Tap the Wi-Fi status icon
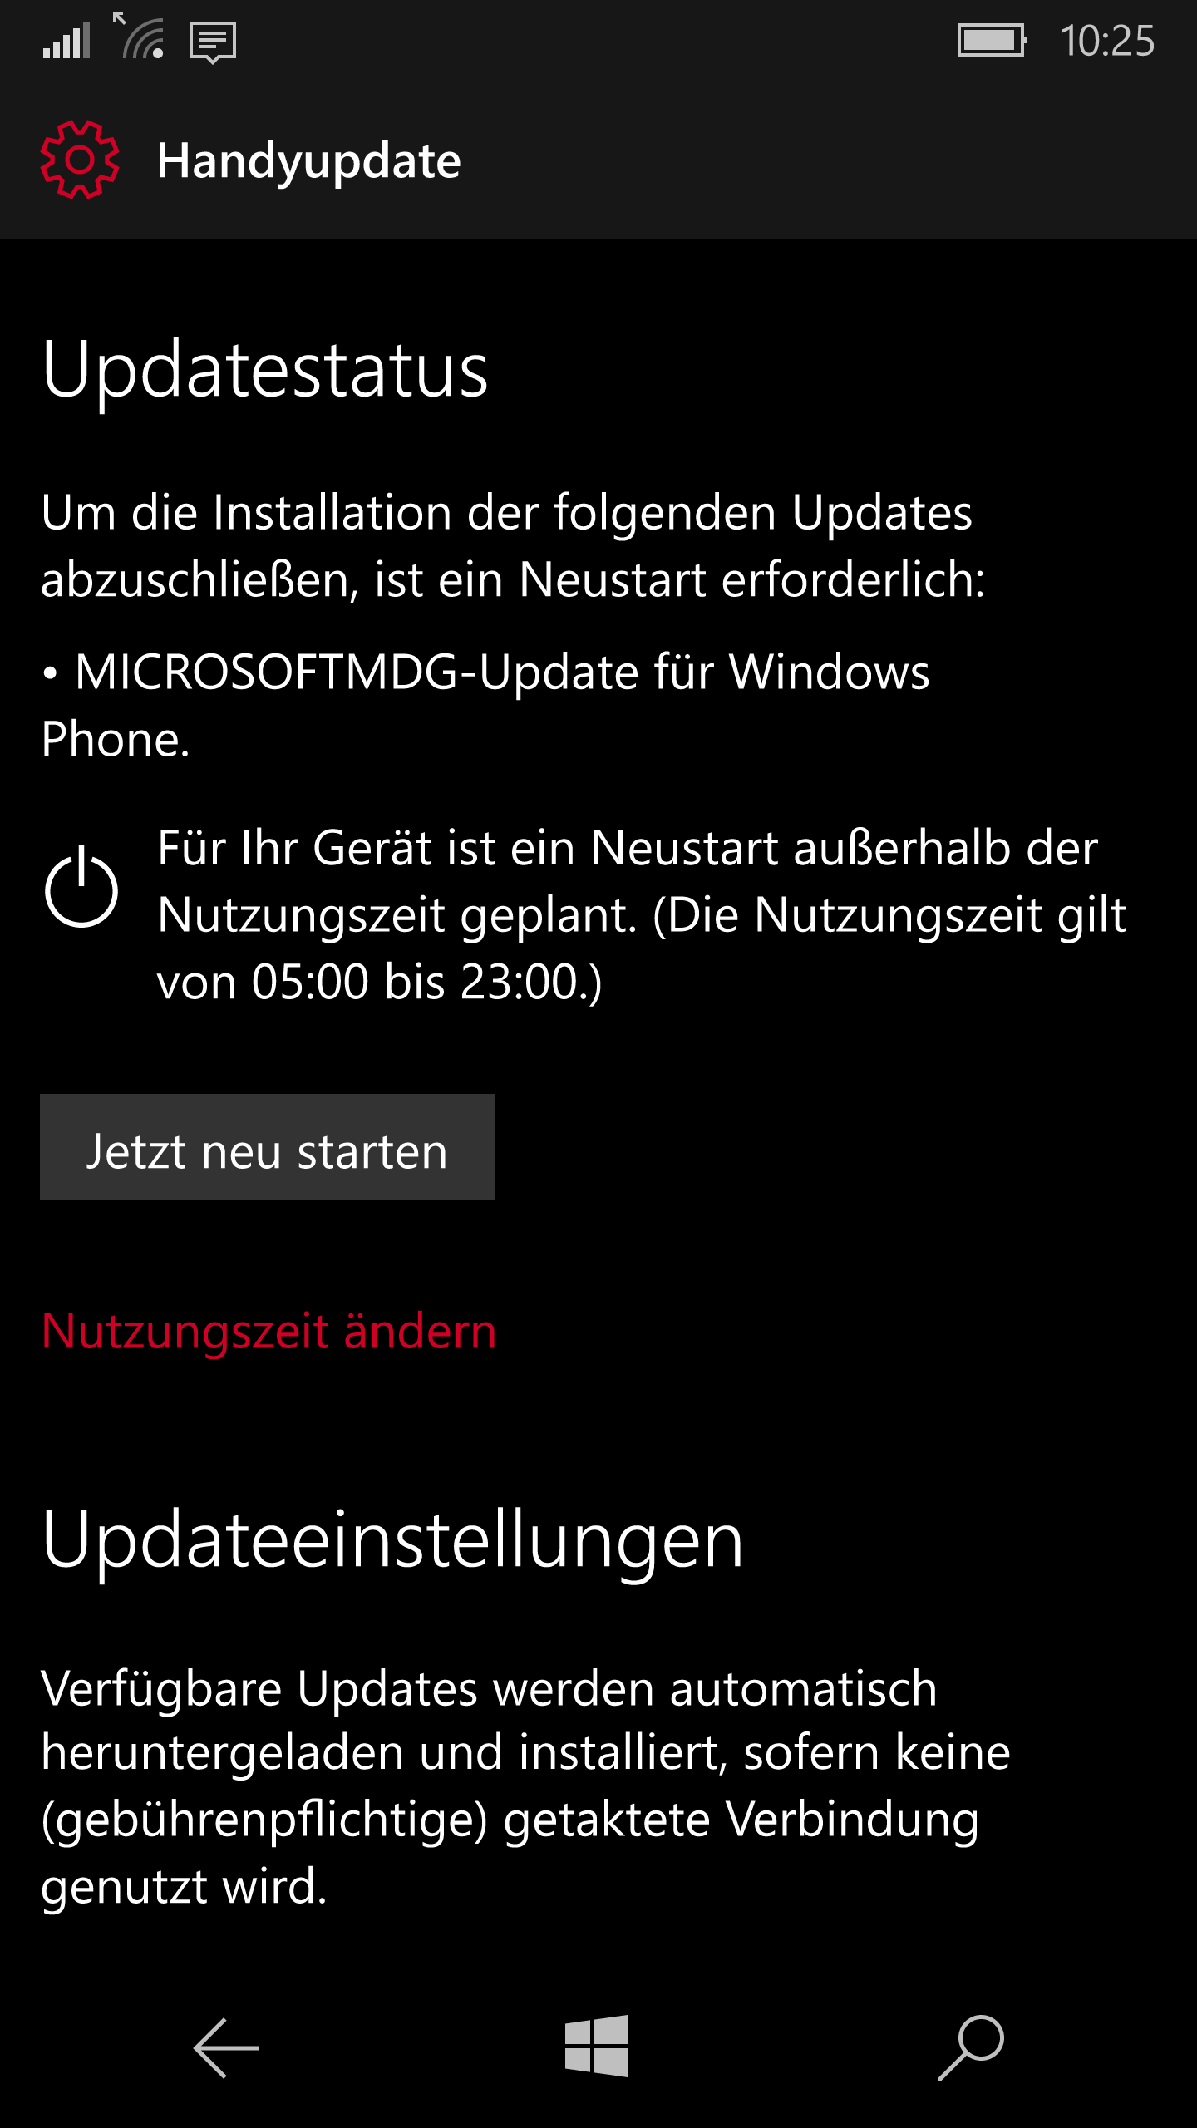Image resolution: width=1197 pixels, height=2128 pixels. (139, 36)
